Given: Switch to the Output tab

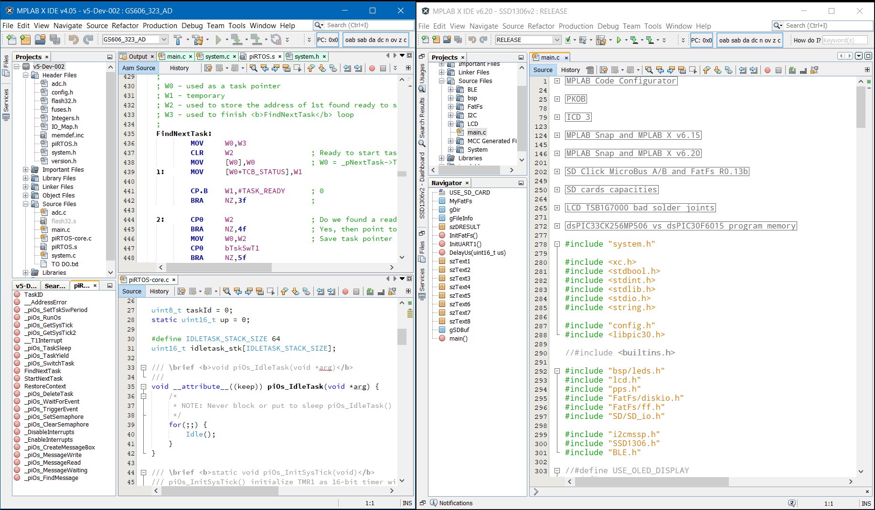Looking at the screenshot, I should (x=138, y=56).
